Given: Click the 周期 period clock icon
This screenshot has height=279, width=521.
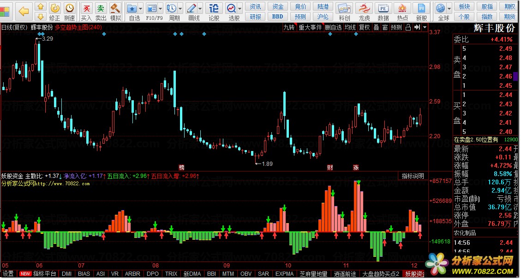Looking at the screenshot, I should (172, 8).
